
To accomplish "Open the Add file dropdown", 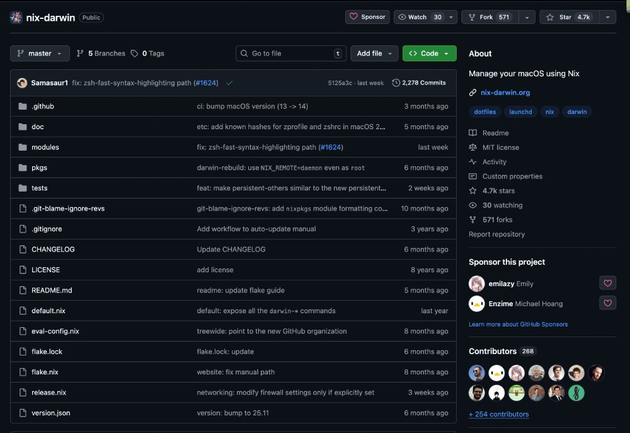I will [374, 54].
